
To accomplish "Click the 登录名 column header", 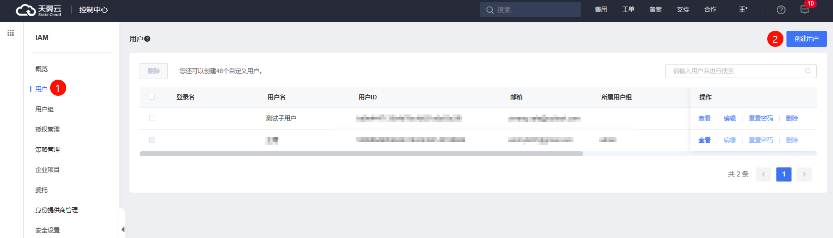I will 186,97.
